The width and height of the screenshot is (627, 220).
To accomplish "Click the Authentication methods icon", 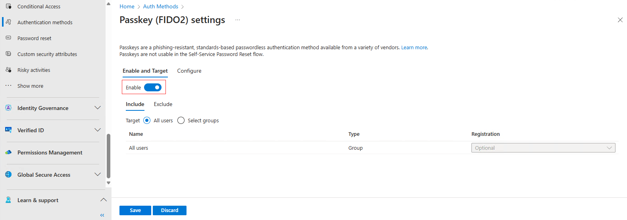I will [x=8, y=22].
